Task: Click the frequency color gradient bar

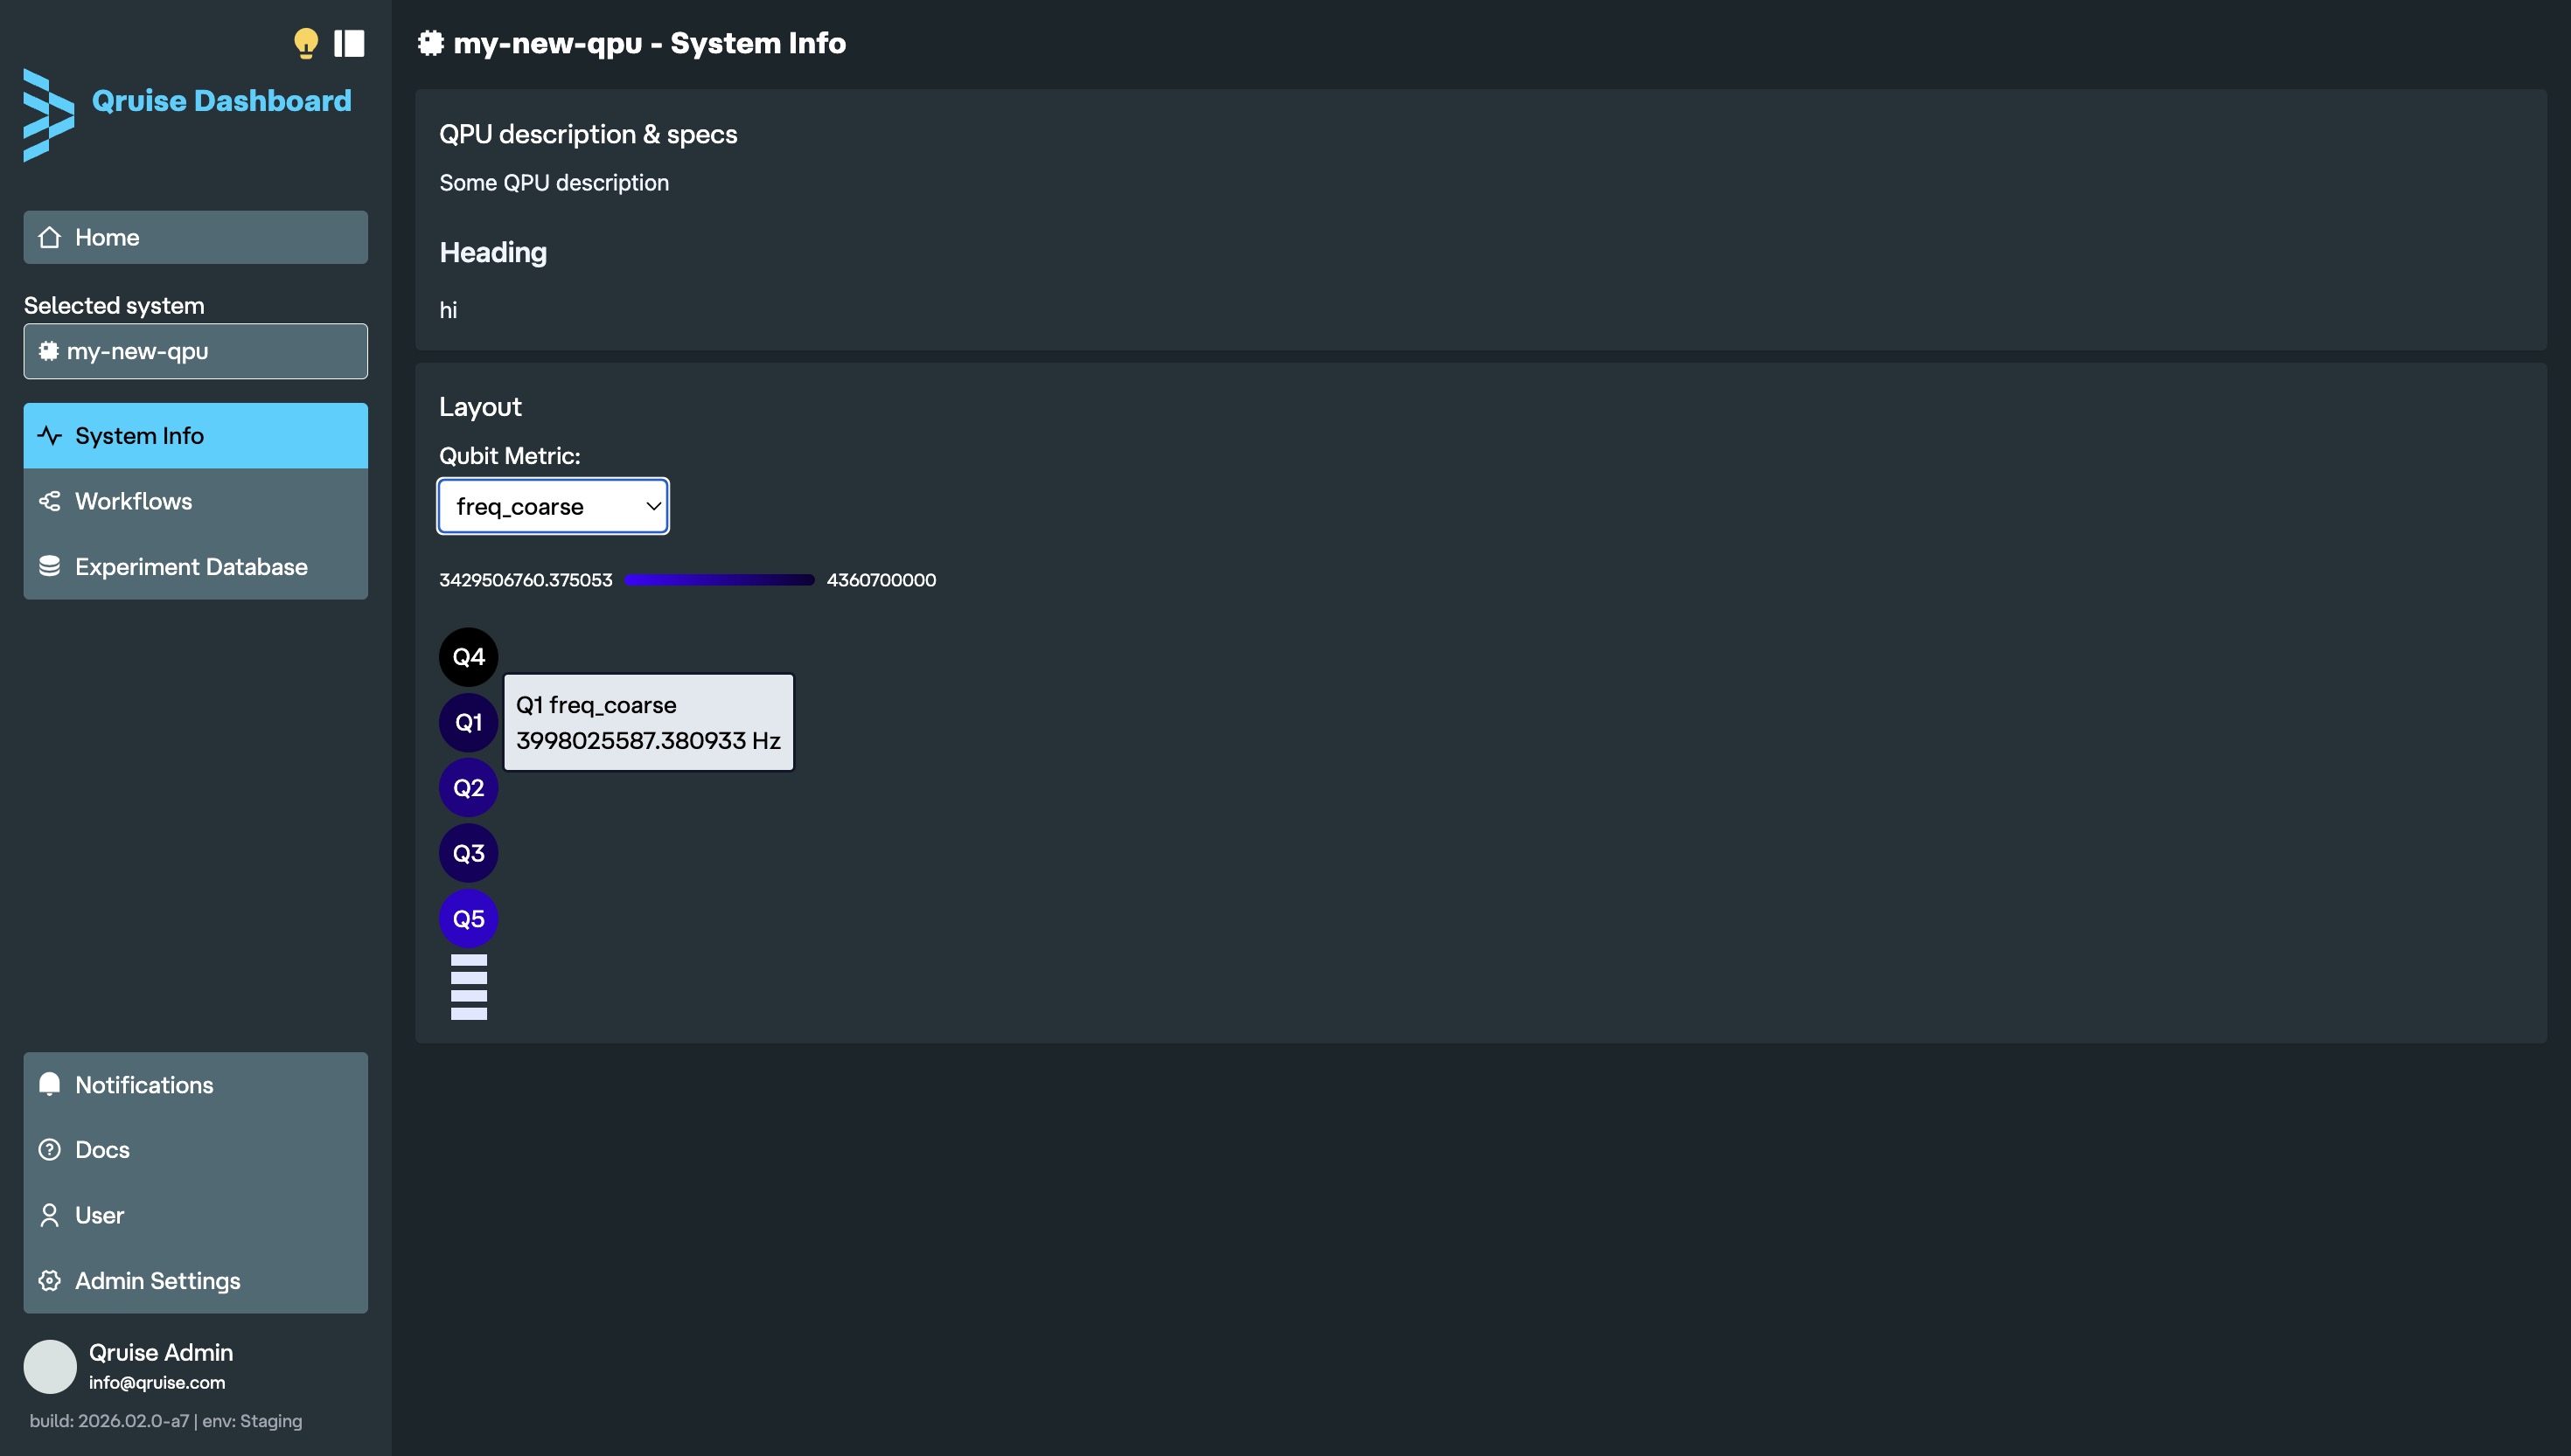Action: pos(720,580)
